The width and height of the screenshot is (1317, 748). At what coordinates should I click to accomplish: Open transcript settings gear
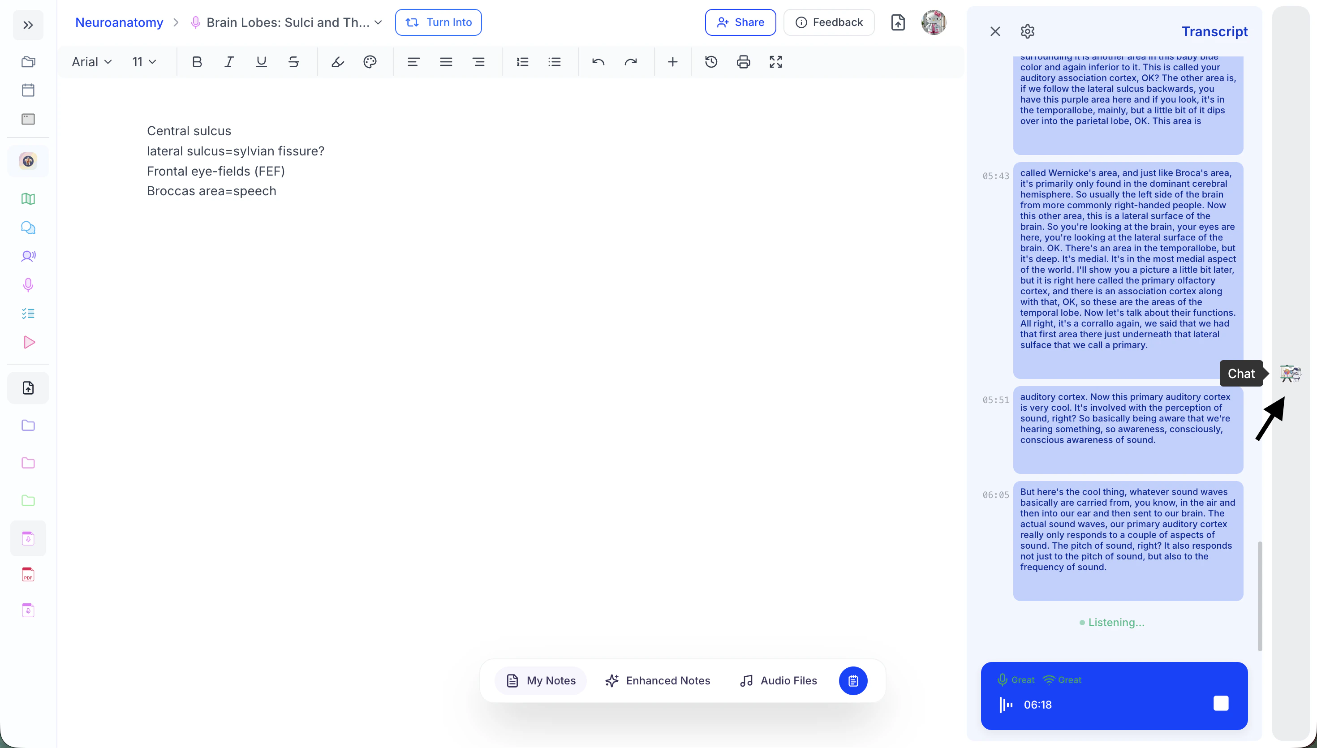click(1027, 32)
